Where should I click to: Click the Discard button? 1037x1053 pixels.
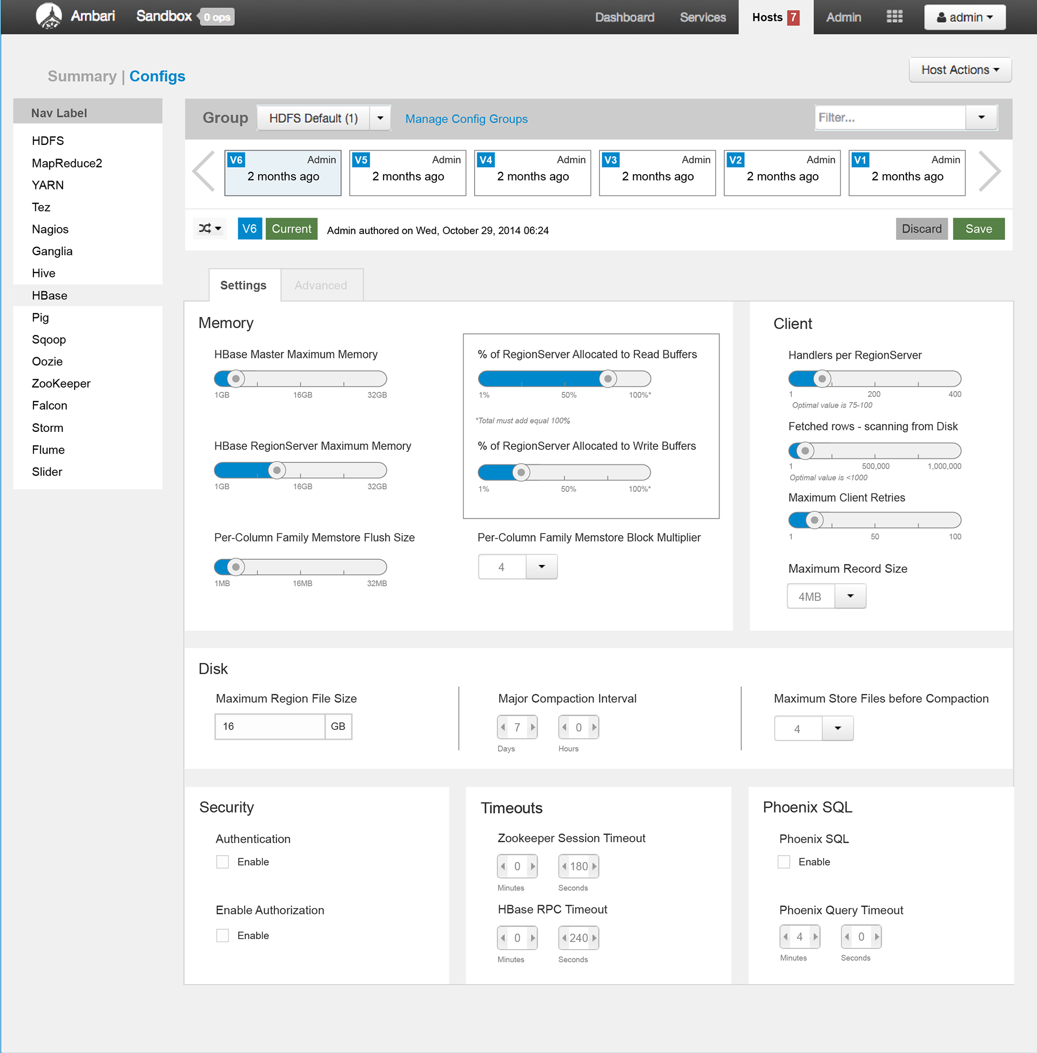[x=921, y=228]
